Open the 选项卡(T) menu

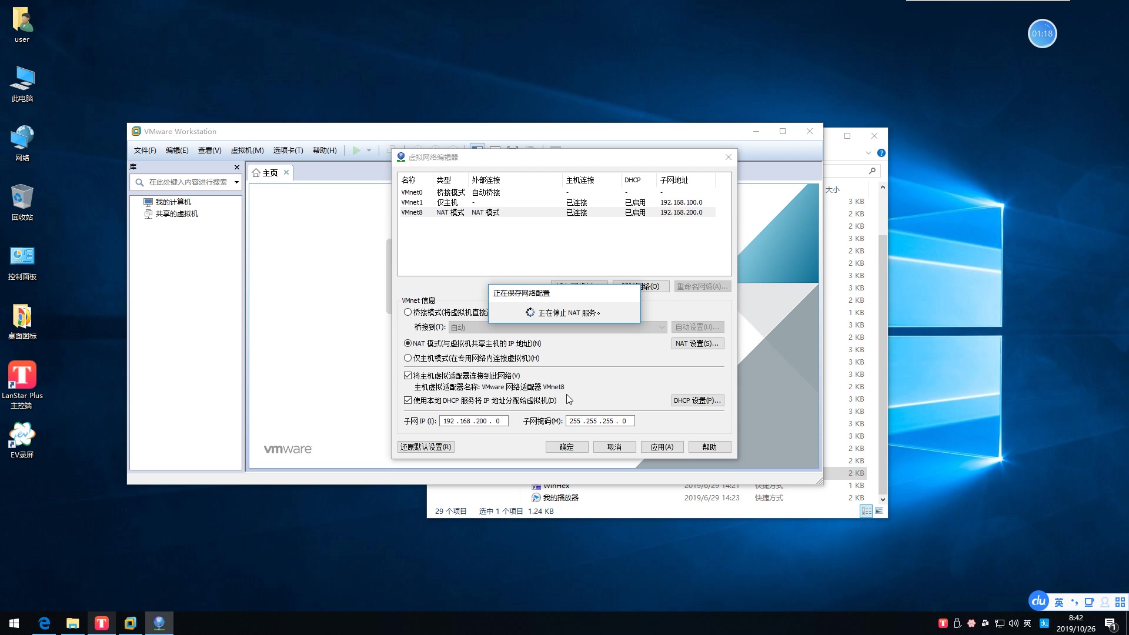click(288, 151)
